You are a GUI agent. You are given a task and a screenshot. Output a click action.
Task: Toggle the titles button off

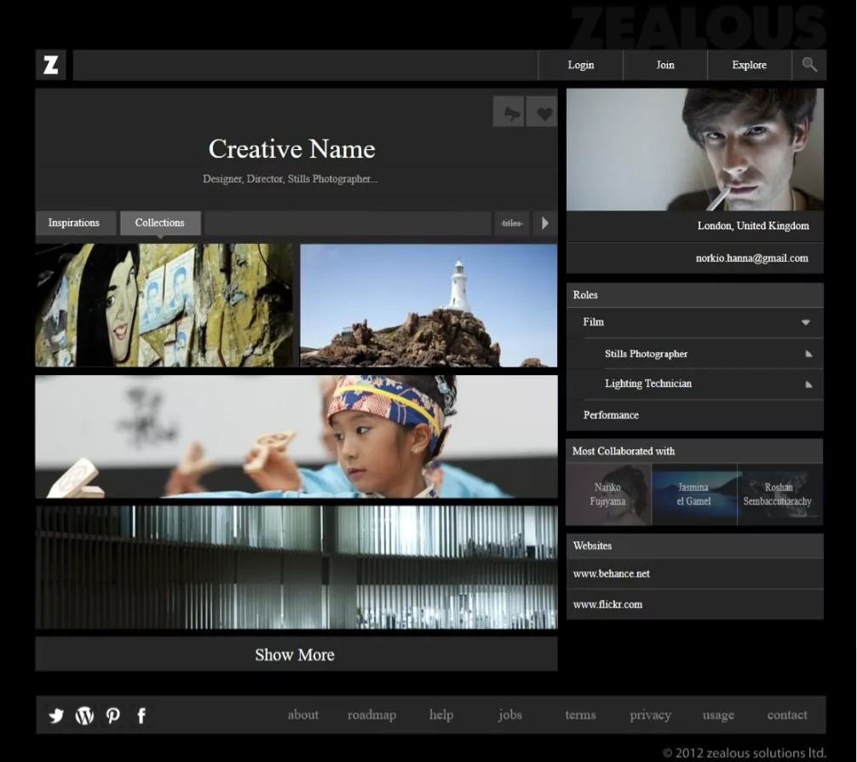(x=511, y=223)
